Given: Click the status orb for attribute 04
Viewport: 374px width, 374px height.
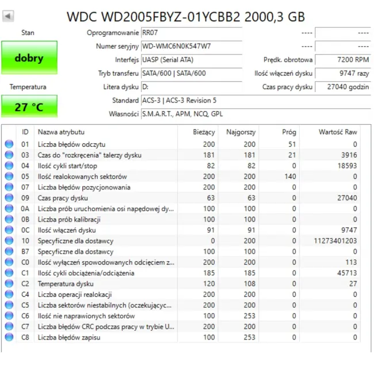Looking at the screenshot, I should point(9,166).
